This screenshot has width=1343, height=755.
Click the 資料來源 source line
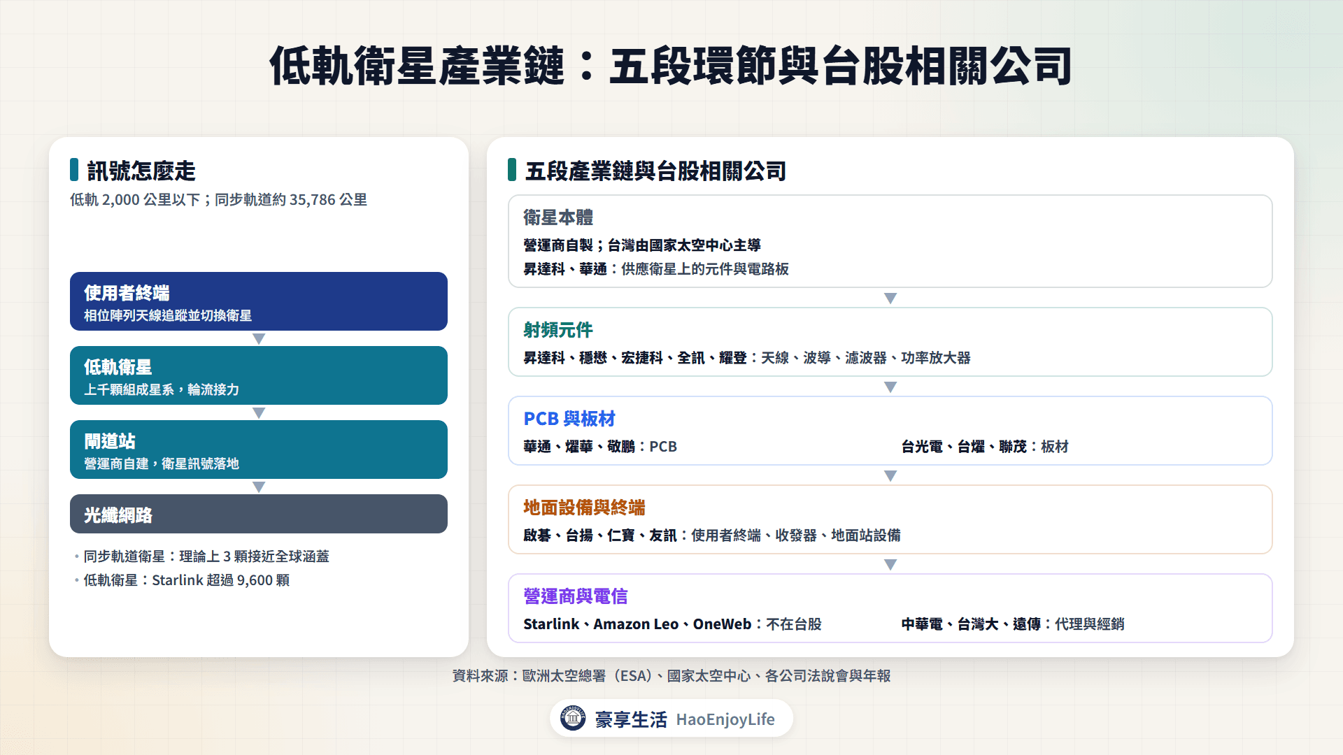click(x=671, y=676)
